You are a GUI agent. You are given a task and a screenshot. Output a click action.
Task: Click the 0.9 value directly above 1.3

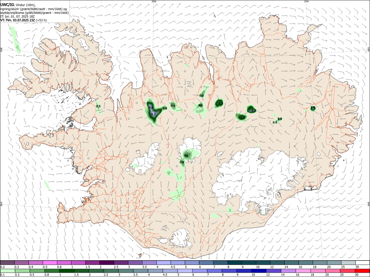(201, 96)
